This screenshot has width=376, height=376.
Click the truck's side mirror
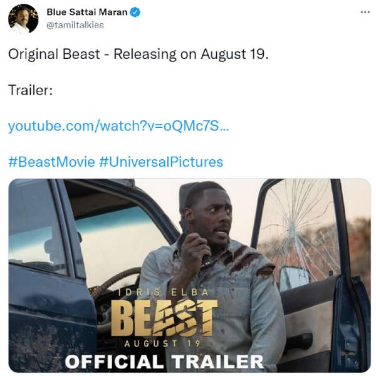295,279
